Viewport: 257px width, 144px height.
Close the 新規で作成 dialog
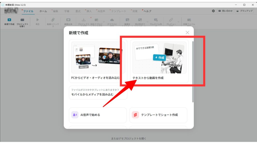point(187,32)
